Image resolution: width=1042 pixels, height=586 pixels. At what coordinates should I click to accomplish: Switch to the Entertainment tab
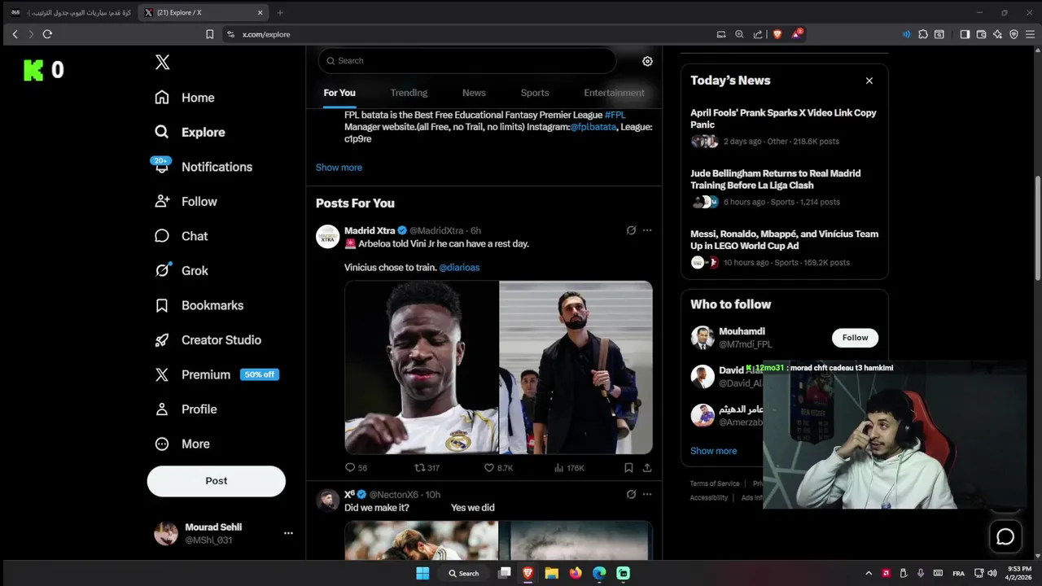click(x=614, y=93)
